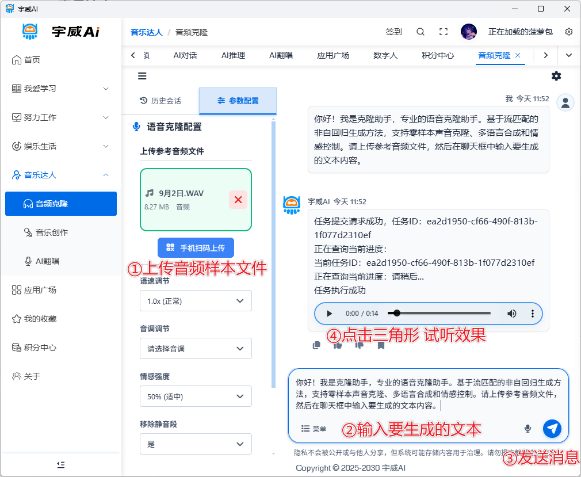Open the 情感强度 emotion strength dropdown
This screenshot has width=581, height=477.
pyautogui.click(x=196, y=396)
